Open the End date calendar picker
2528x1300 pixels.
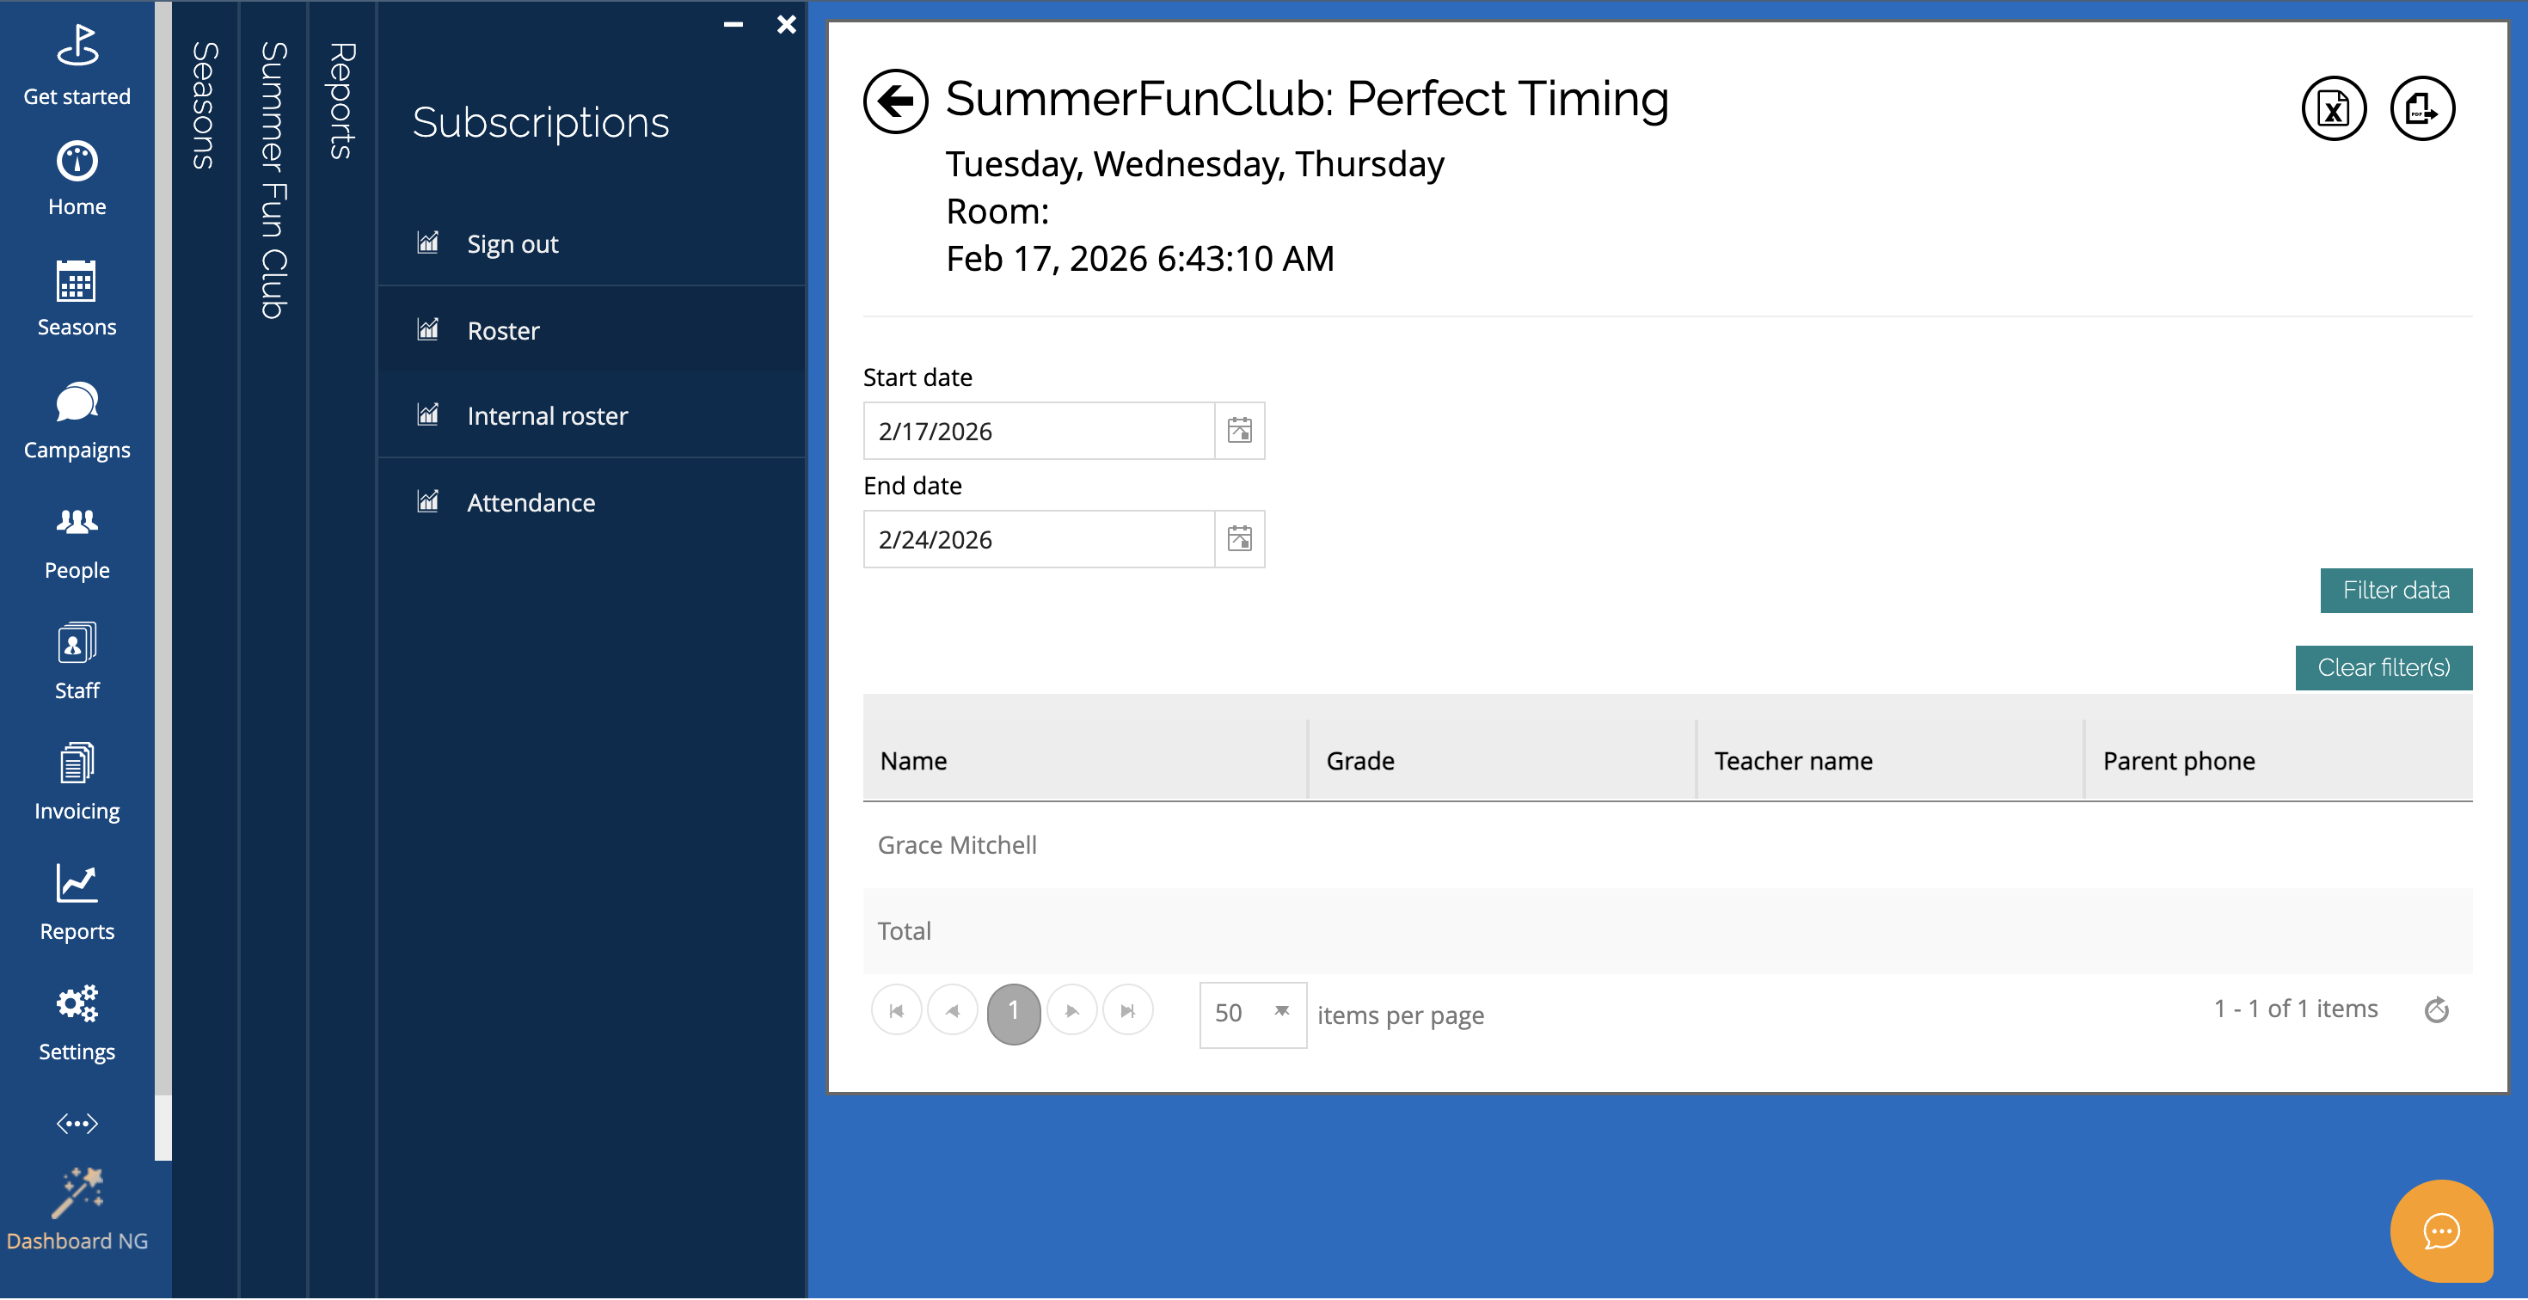click(1238, 538)
